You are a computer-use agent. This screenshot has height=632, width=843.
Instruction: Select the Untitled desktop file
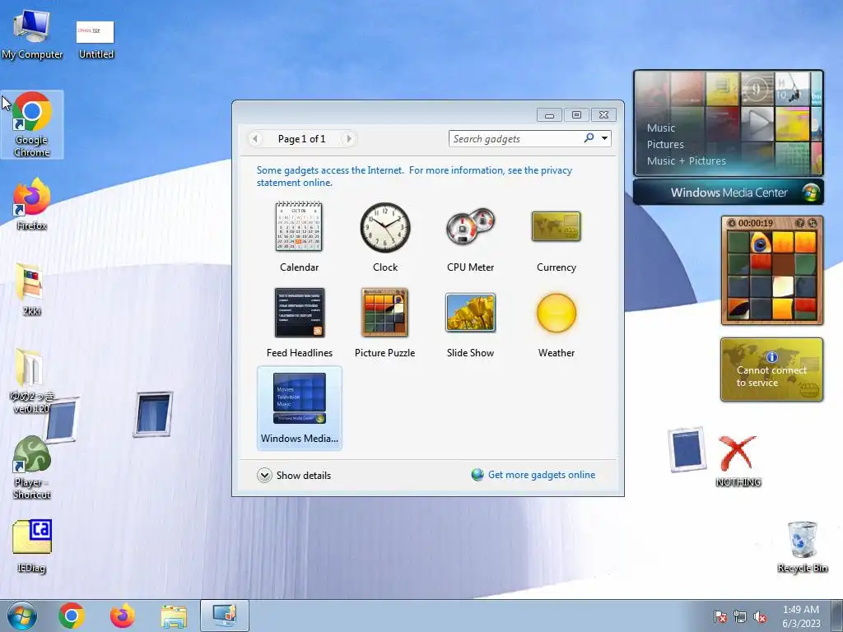95,39
